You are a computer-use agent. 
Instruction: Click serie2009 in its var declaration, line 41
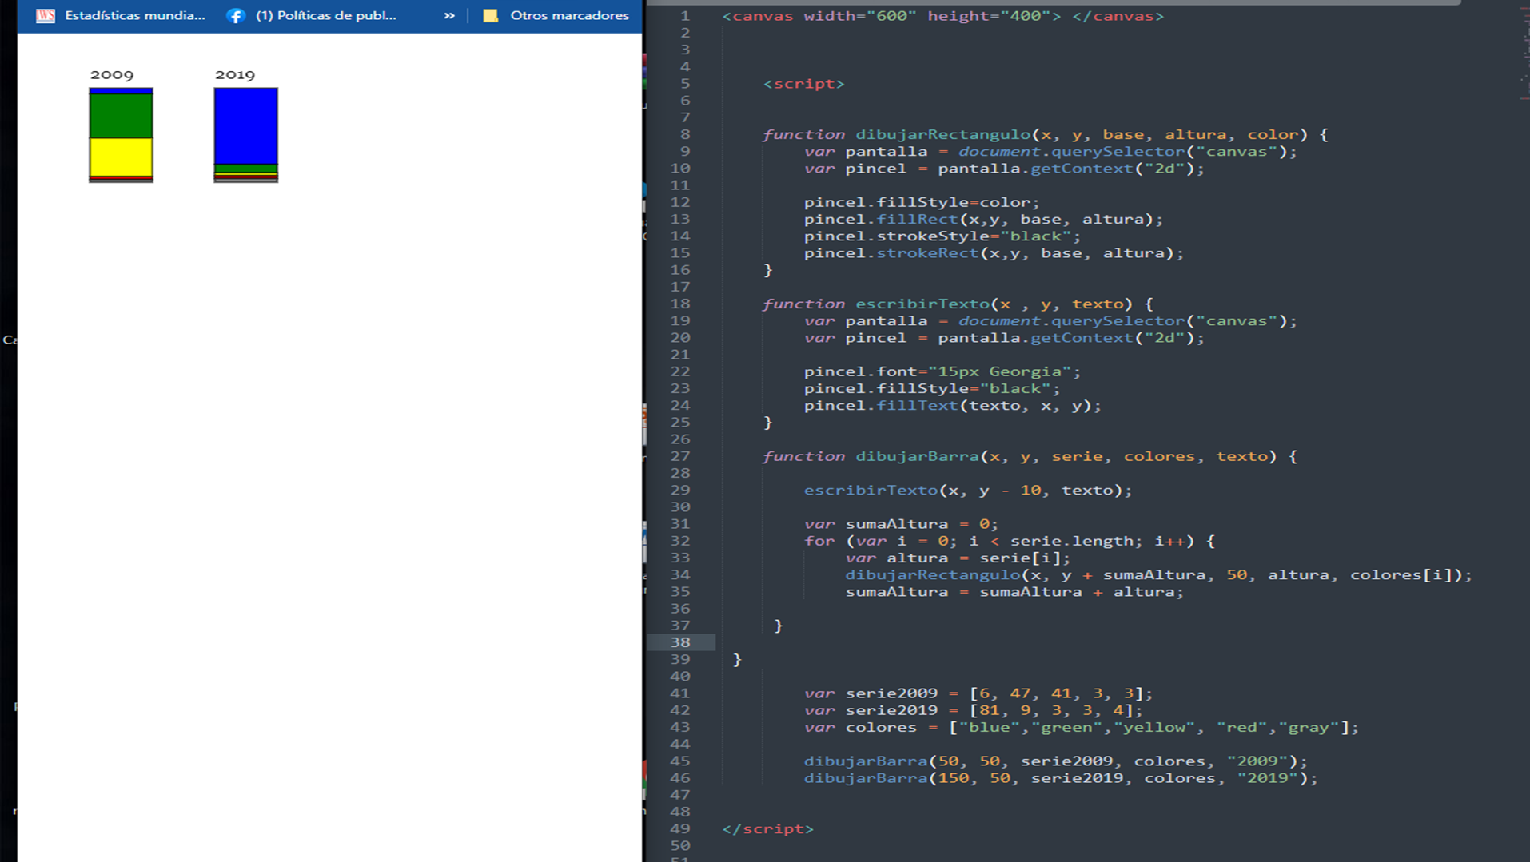coord(892,693)
